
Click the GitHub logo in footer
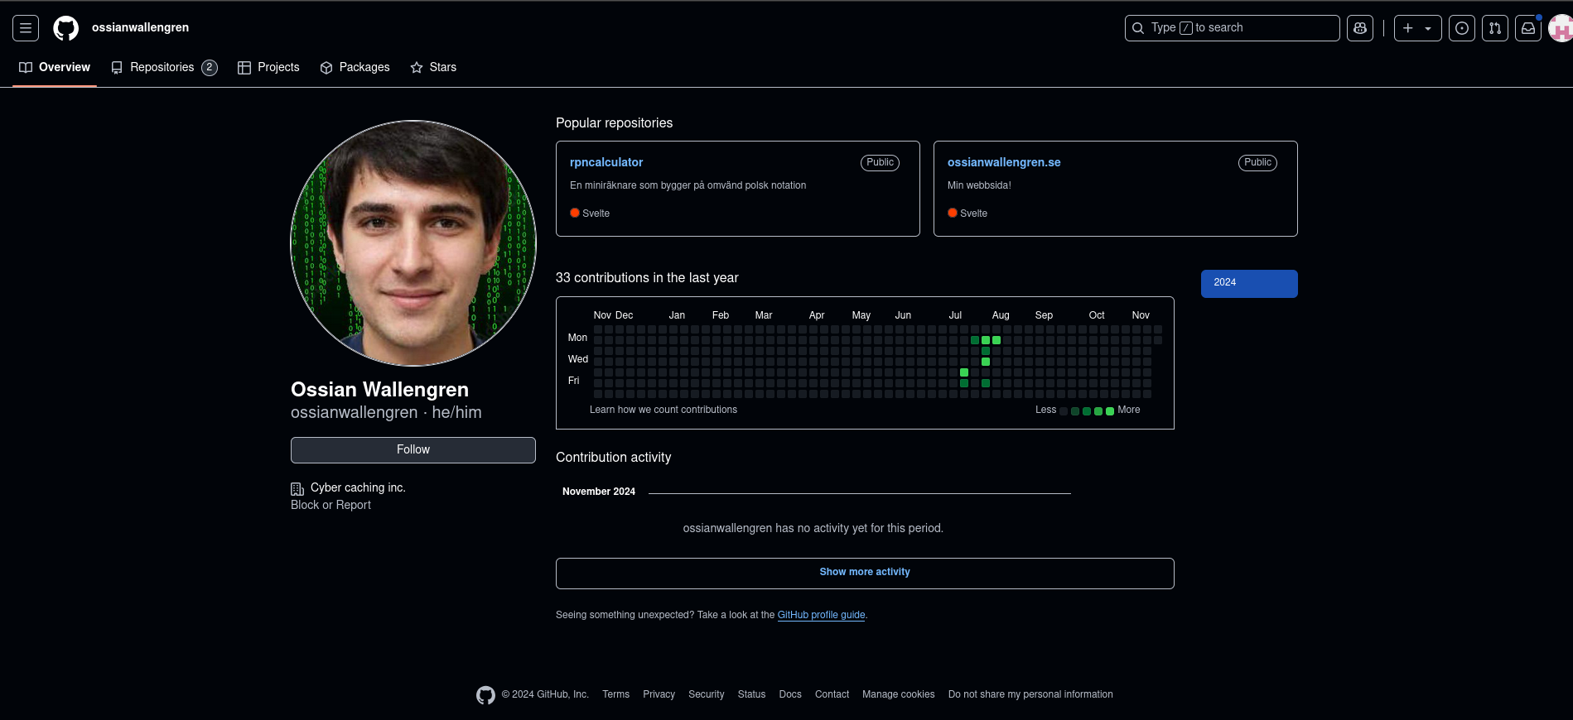485,695
